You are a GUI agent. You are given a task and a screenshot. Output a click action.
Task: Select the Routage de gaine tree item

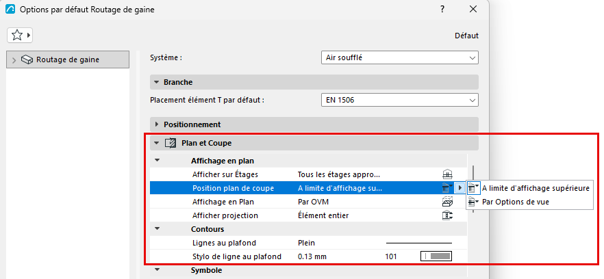tap(68, 59)
